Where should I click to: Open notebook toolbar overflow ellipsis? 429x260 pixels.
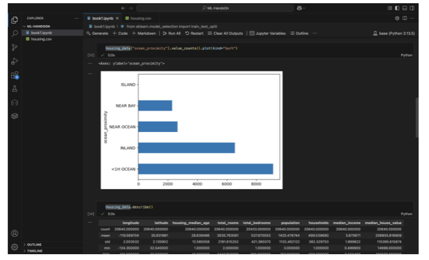[x=315, y=33]
